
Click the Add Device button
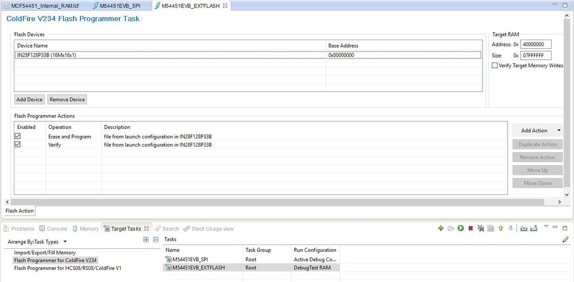30,99
